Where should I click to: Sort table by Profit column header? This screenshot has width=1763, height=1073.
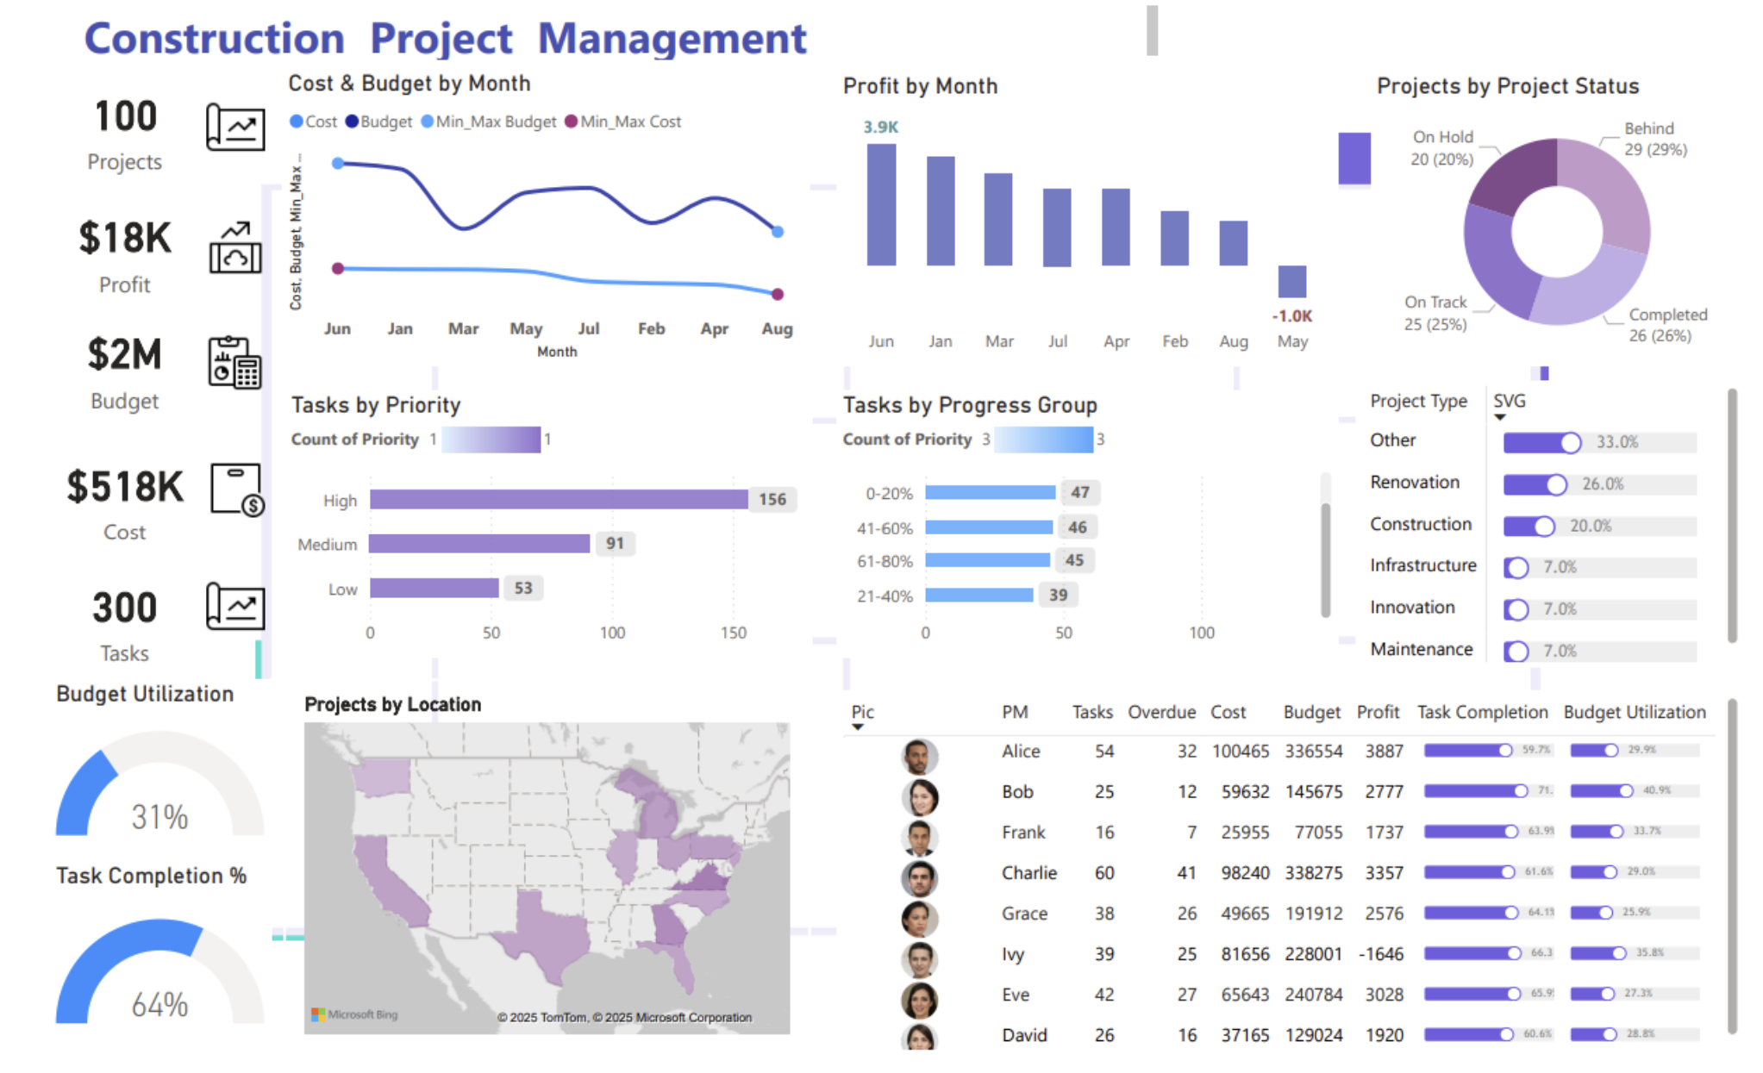[x=1378, y=712]
